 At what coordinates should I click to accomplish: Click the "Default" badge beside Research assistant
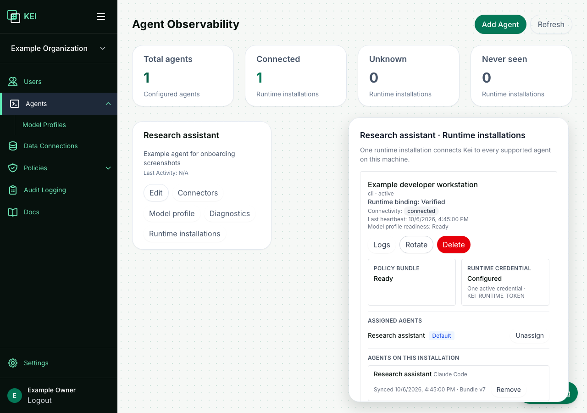coord(442,336)
